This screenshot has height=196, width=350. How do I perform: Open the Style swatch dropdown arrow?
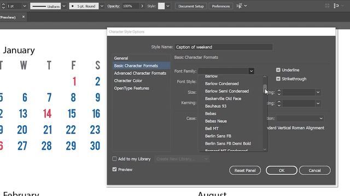point(168,6)
